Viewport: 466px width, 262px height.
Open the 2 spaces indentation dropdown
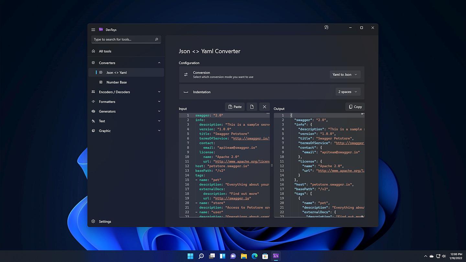coord(348,92)
